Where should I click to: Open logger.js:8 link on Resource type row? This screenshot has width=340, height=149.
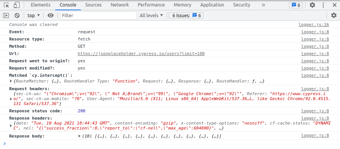315,39
